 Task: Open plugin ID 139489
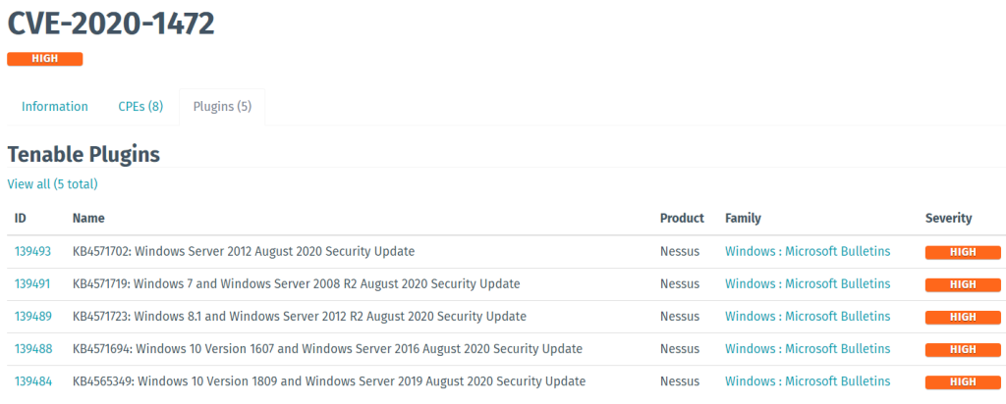coord(32,317)
